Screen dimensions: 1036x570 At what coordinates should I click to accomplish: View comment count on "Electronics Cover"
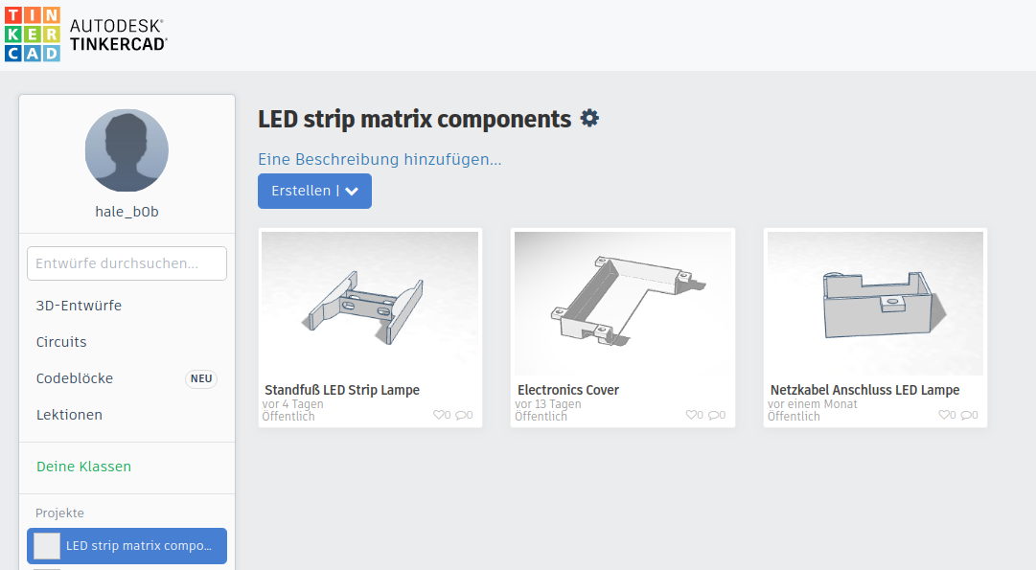tap(713, 415)
